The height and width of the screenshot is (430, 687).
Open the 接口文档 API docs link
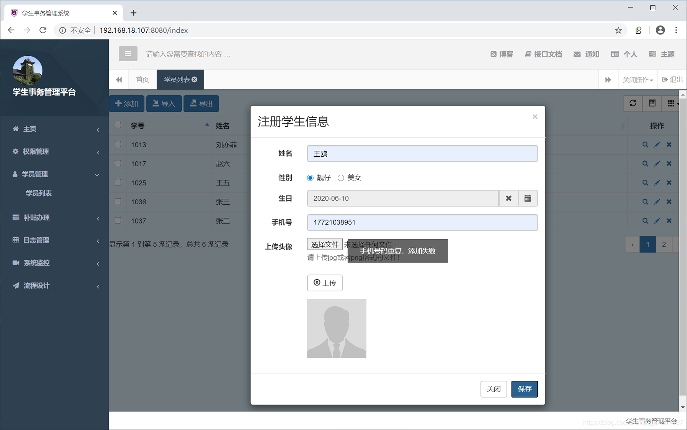click(x=543, y=54)
